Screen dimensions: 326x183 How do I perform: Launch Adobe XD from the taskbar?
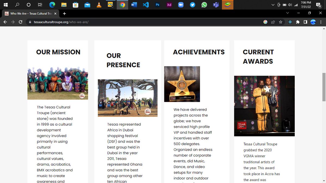[169, 5]
